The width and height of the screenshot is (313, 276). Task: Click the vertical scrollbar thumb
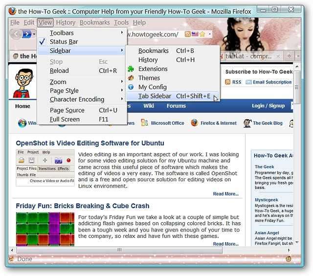[x=297, y=87]
